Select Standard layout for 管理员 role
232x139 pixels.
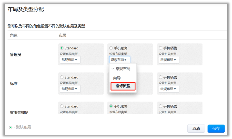tap(62, 48)
